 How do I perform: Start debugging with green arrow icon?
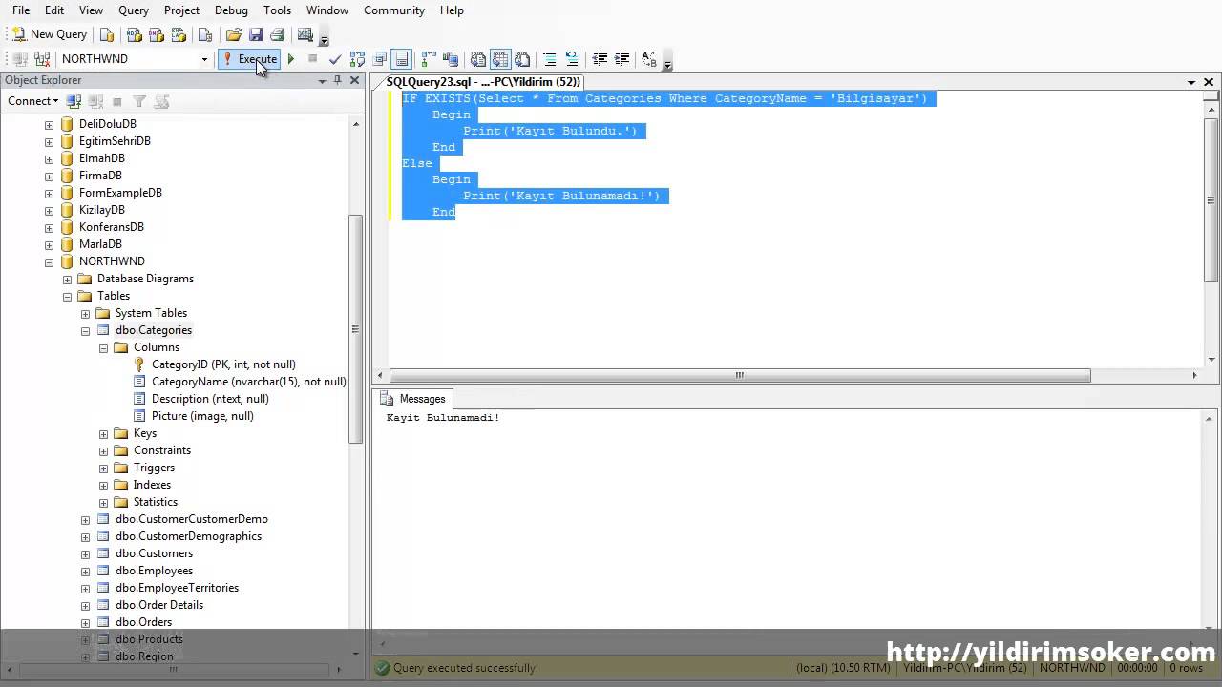click(291, 59)
